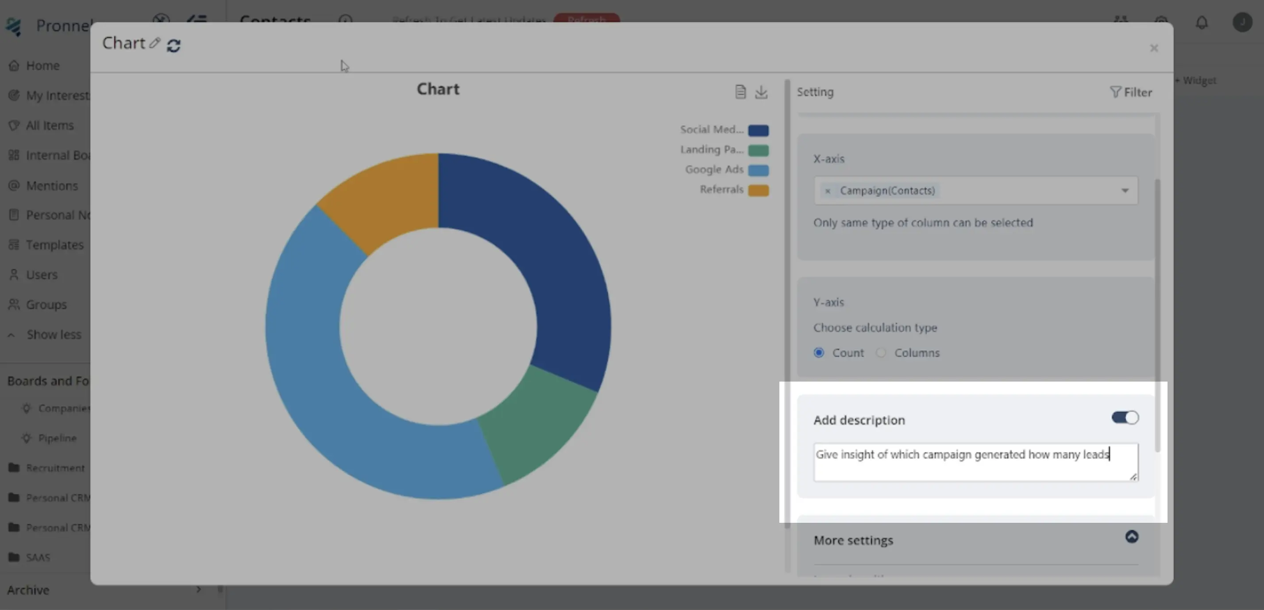Click the Home icon in sidebar

[14, 65]
